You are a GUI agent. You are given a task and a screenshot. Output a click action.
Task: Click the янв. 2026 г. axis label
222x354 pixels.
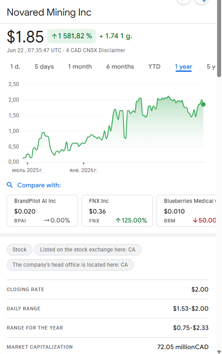point(83,170)
